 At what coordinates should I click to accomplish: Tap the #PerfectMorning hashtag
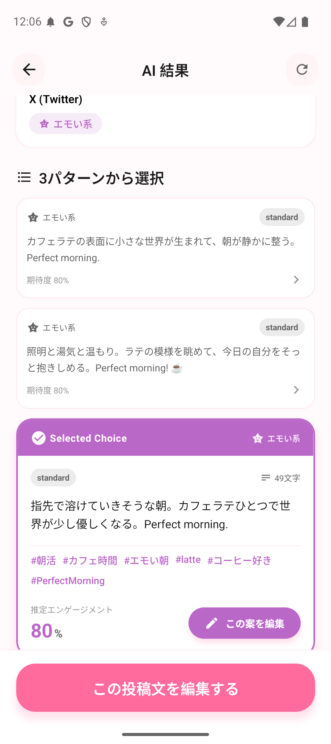pyautogui.click(x=68, y=581)
